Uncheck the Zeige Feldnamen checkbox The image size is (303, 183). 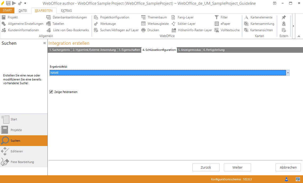[51, 92]
